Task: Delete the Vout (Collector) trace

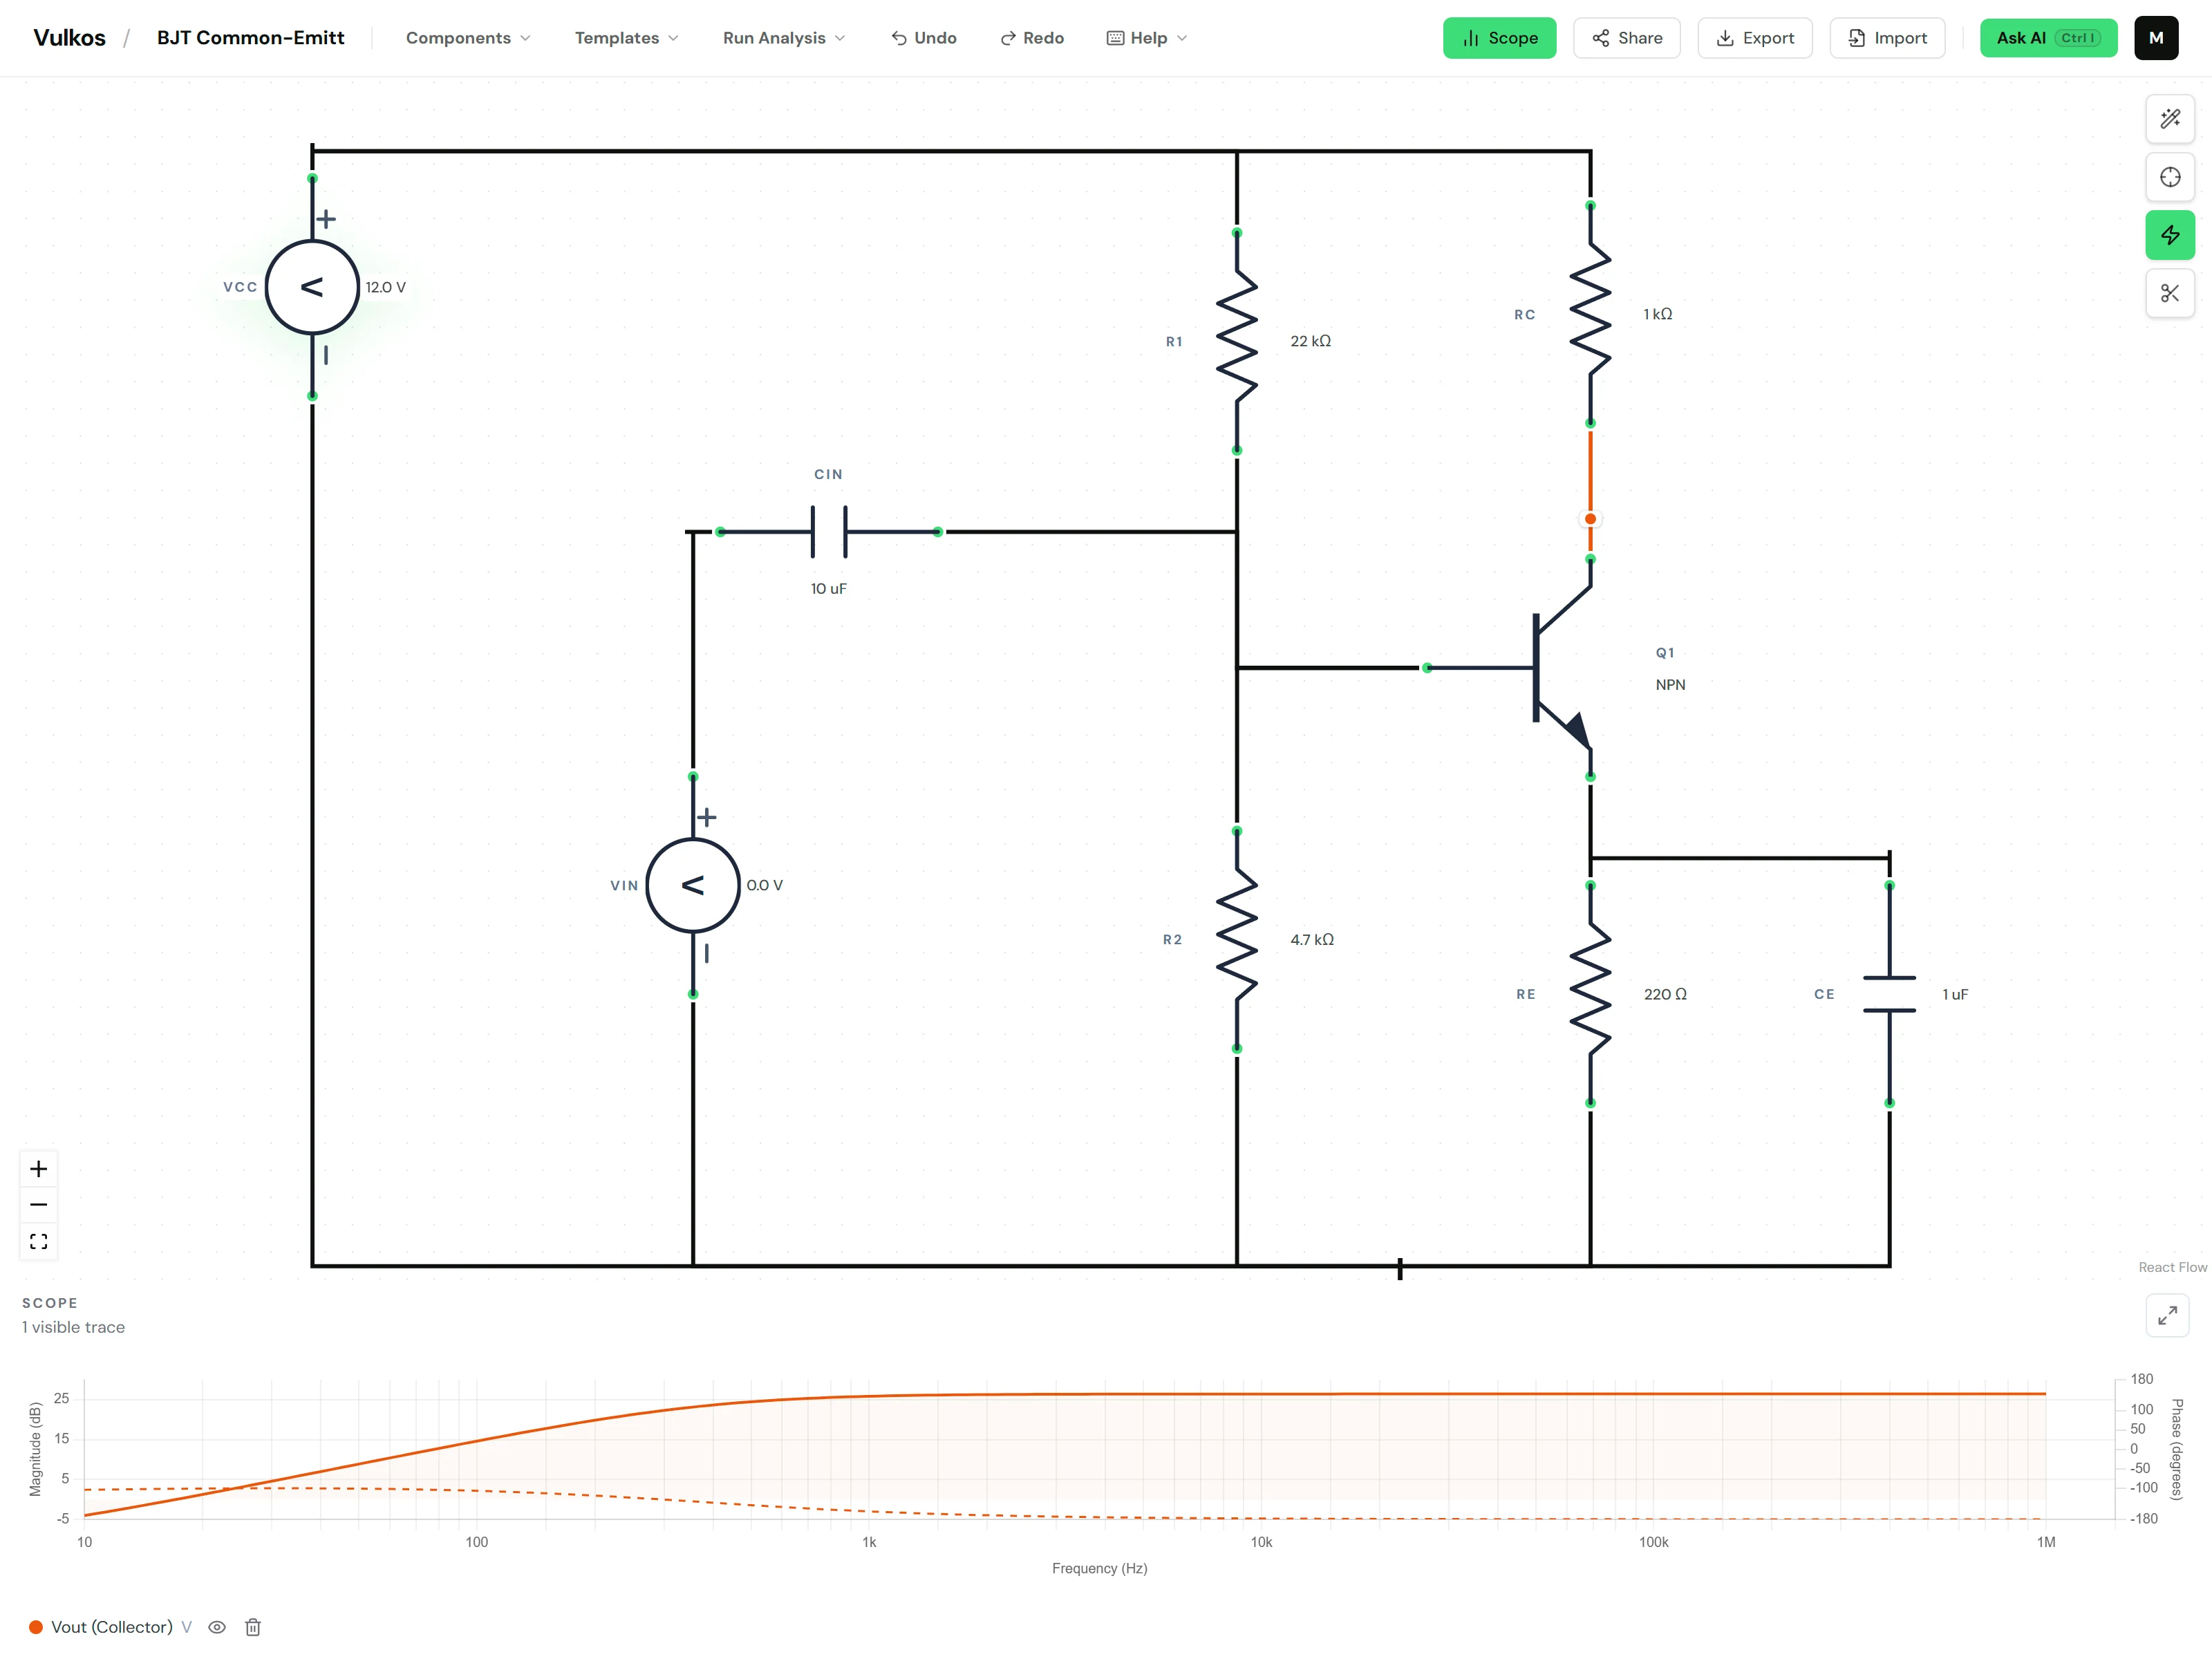Action: 253,1627
